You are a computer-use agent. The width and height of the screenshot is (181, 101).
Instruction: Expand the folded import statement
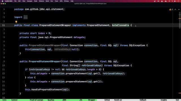pyautogui.click(x=25, y=17)
